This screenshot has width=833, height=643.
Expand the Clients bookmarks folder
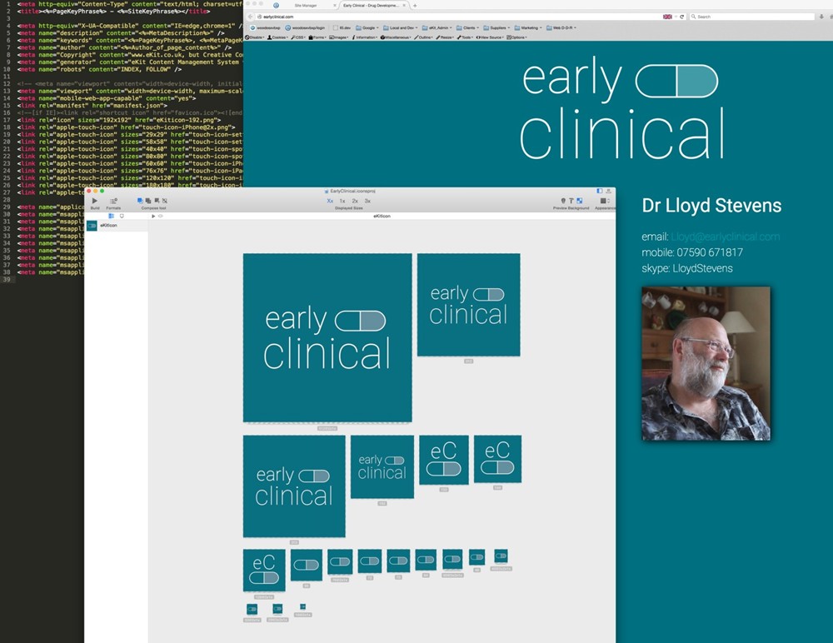click(467, 27)
